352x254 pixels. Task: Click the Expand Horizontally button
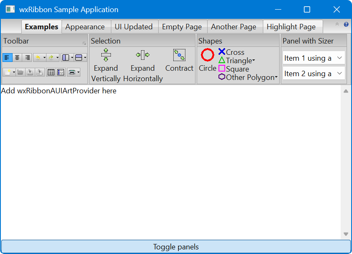point(143,55)
